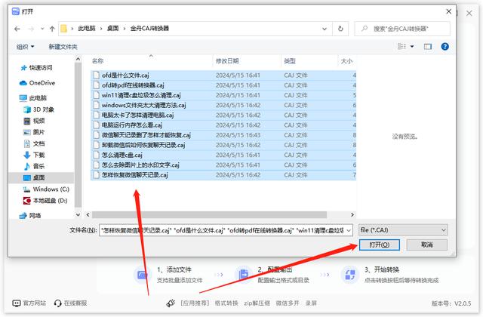Click 桌面 in the address breadcrumb
This screenshot has width=483, height=317.
(112, 29)
